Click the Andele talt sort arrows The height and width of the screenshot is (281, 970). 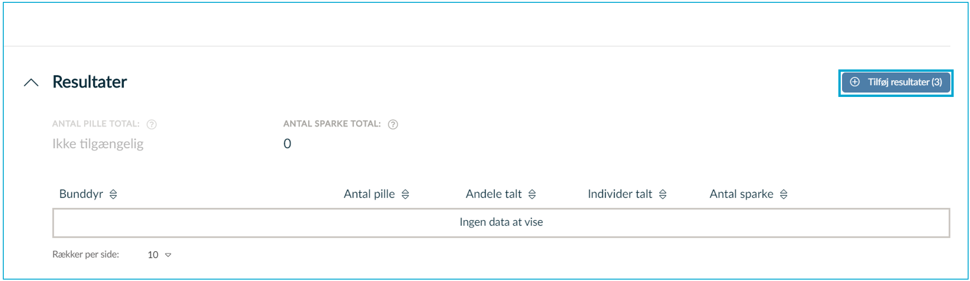tap(532, 194)
